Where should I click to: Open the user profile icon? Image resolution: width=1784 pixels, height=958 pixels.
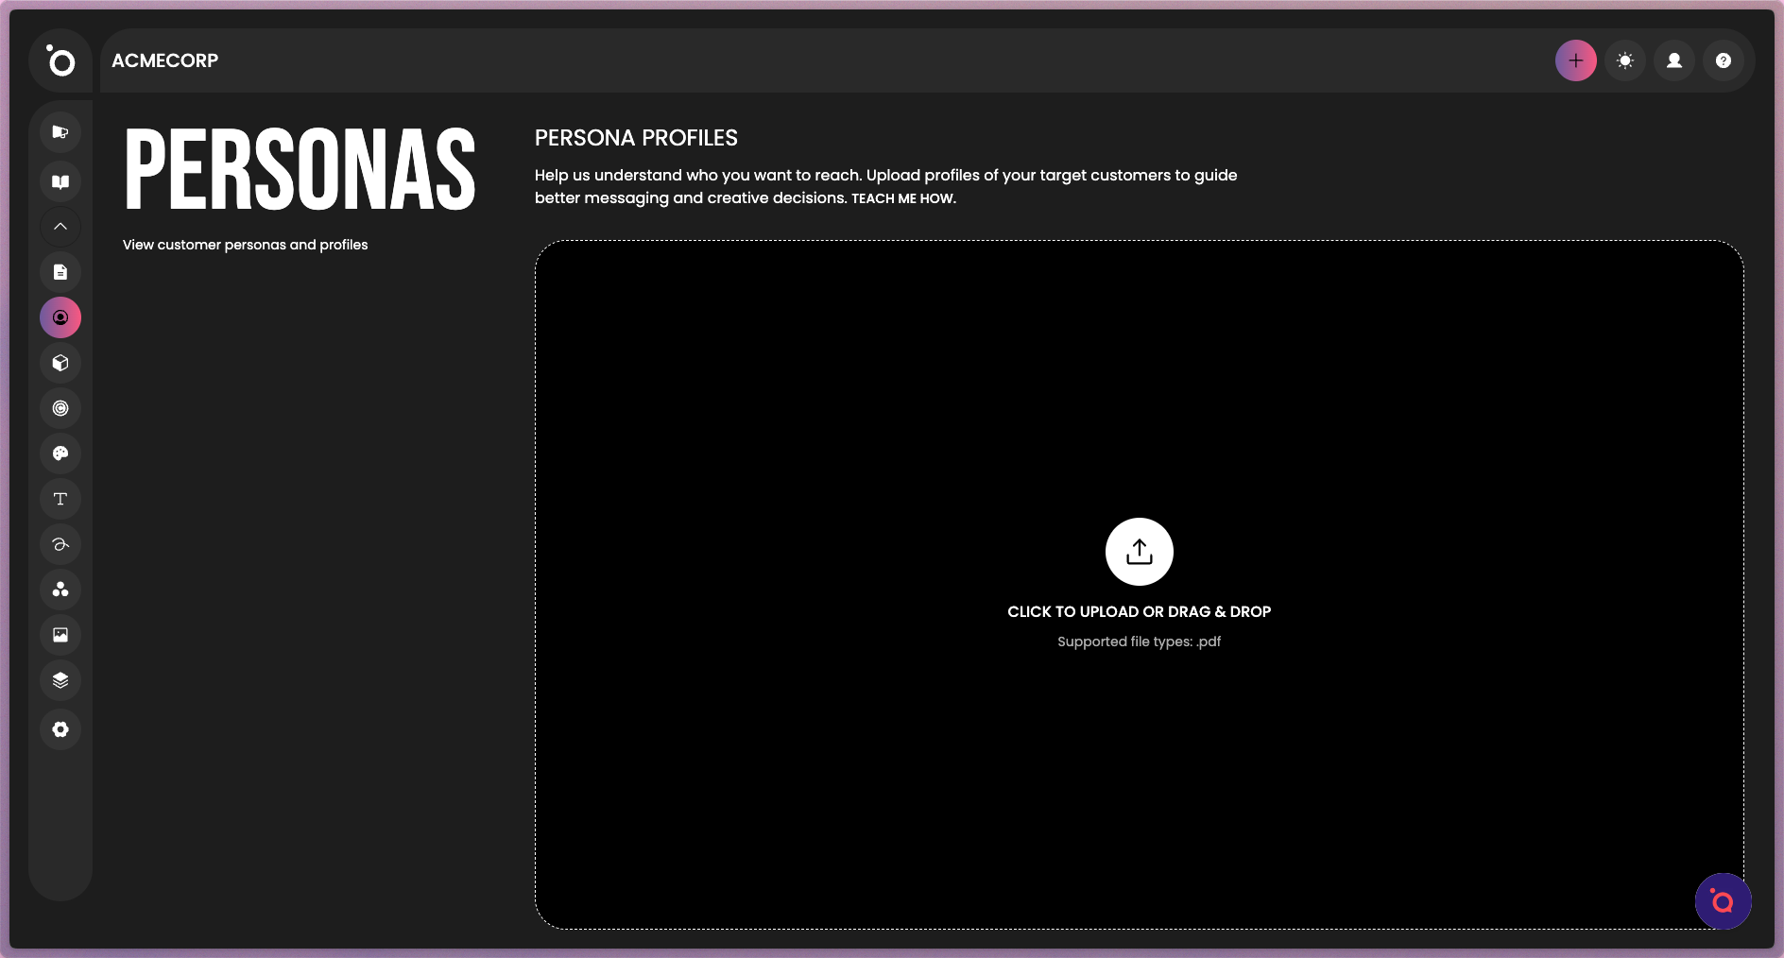tap(1674, 60)
